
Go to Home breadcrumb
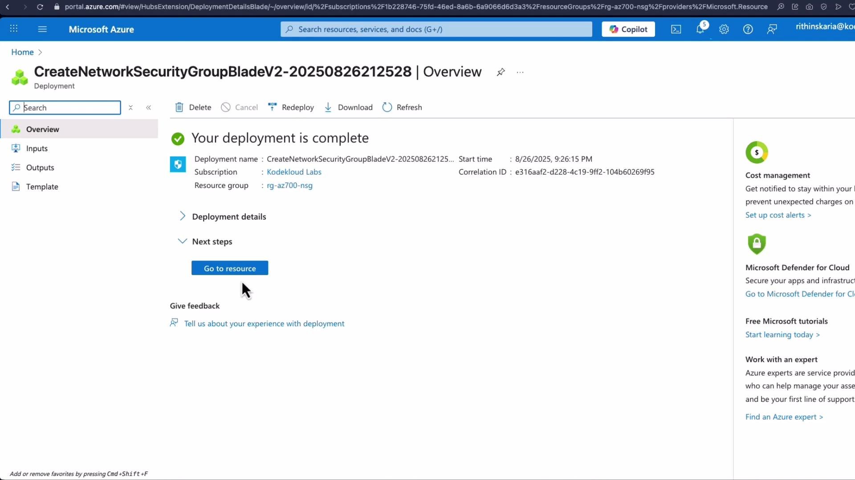[x=22, y=52]
